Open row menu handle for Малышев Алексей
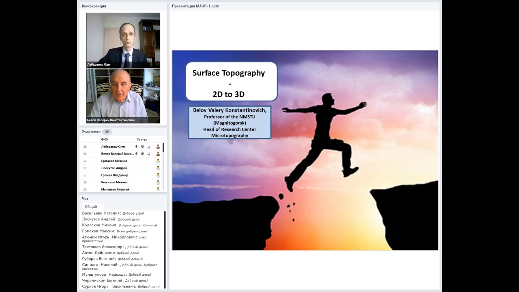 pyautogui.click(x=85, y=189)
